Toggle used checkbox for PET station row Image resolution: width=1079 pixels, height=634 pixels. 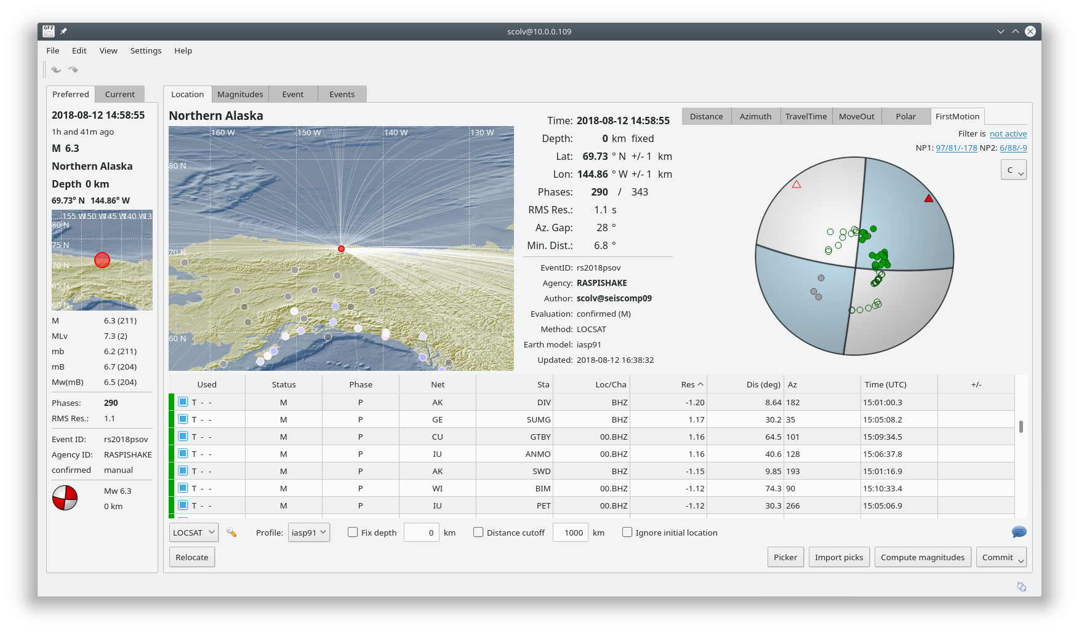tap(183, 505)
